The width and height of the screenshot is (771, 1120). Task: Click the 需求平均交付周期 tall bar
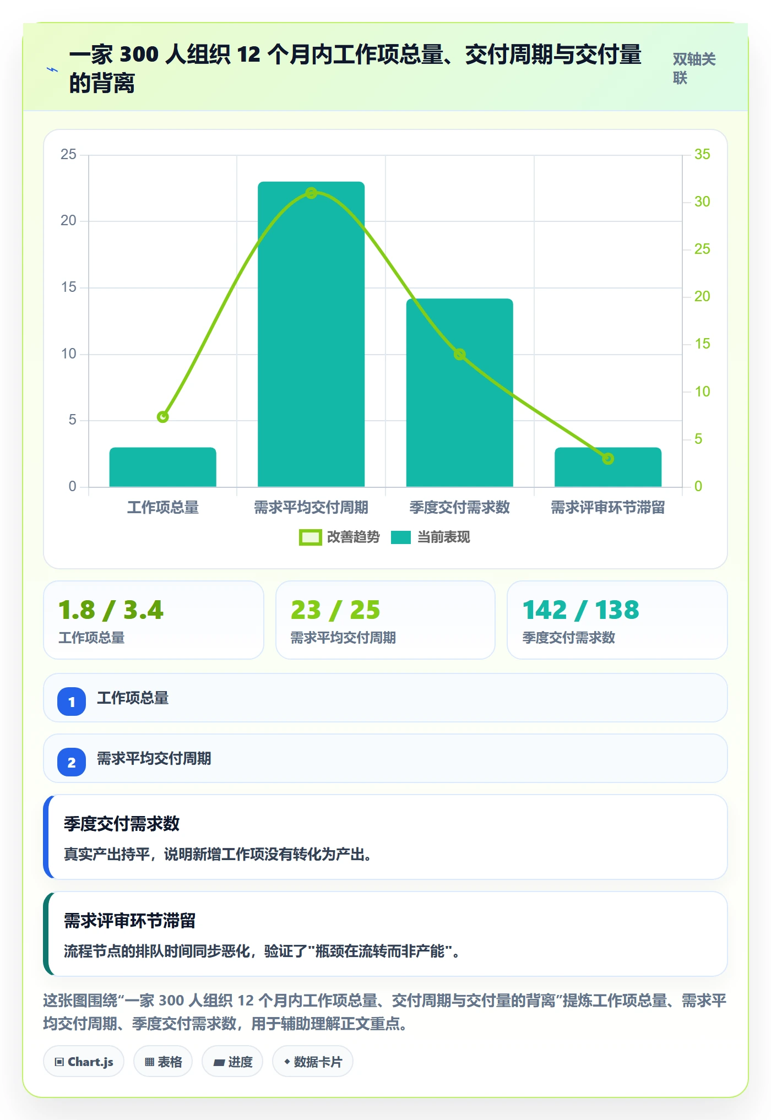tap(311, 334)
